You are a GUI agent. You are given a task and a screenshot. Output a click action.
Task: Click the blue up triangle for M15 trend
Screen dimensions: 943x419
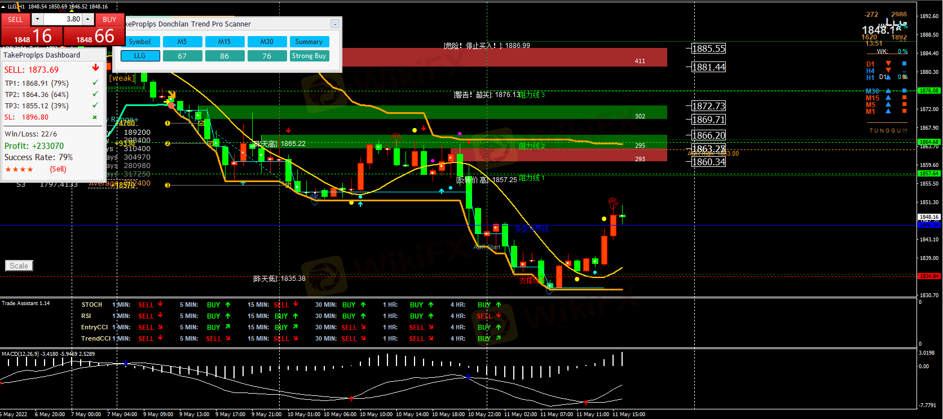888,98
